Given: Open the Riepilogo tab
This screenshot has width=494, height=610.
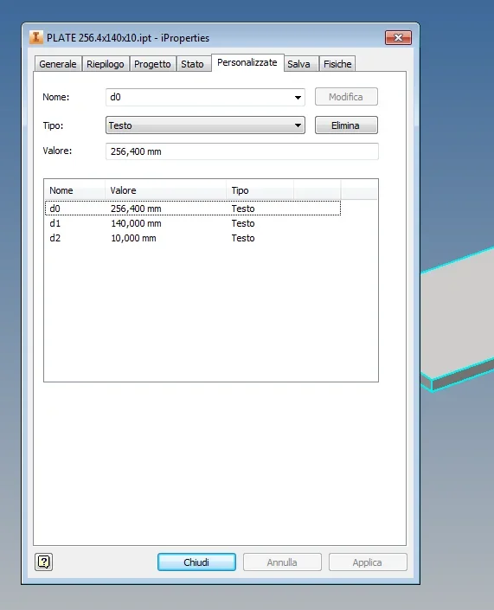Looking at the screenshot, I should tap(105, 64).
